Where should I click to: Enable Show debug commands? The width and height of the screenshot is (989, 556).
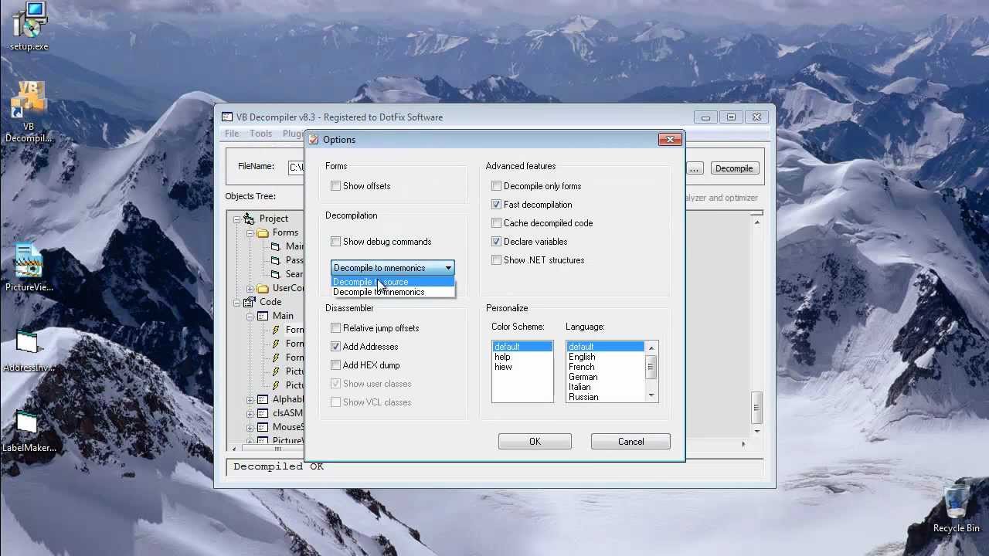(335, 242)
